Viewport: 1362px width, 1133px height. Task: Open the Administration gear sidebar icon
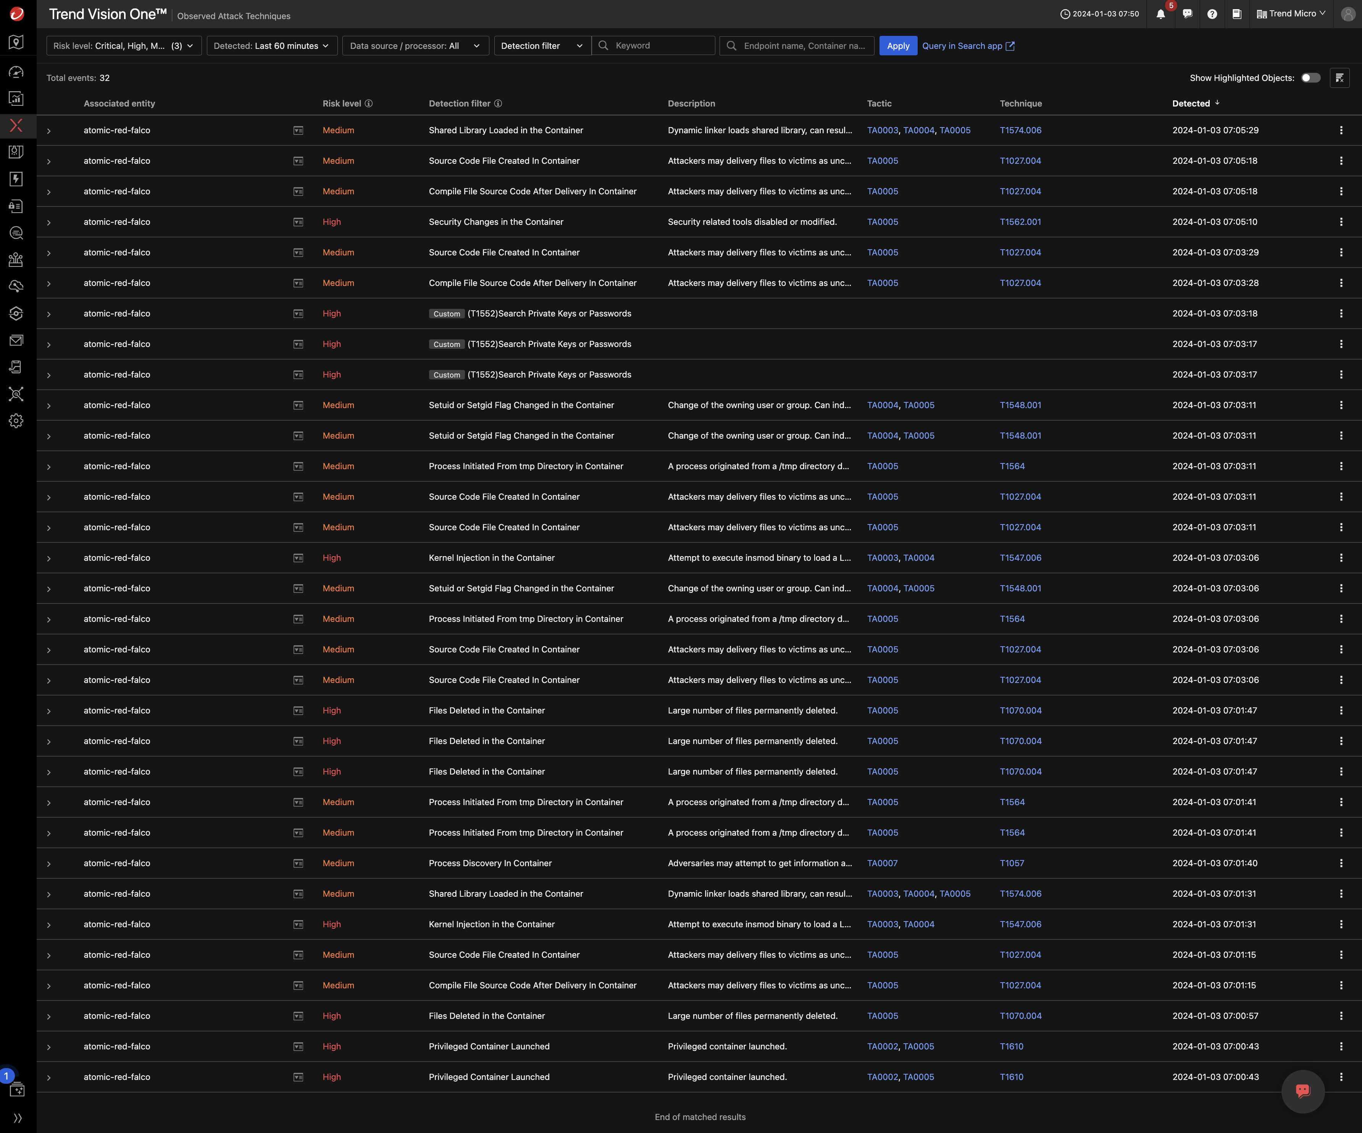16,421
